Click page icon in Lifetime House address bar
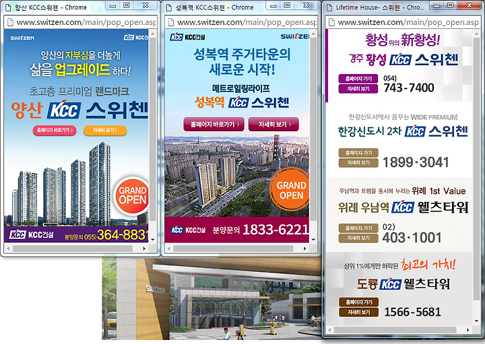Image resolution: width=485 pixels, height=344 pixels. [331, 22]
